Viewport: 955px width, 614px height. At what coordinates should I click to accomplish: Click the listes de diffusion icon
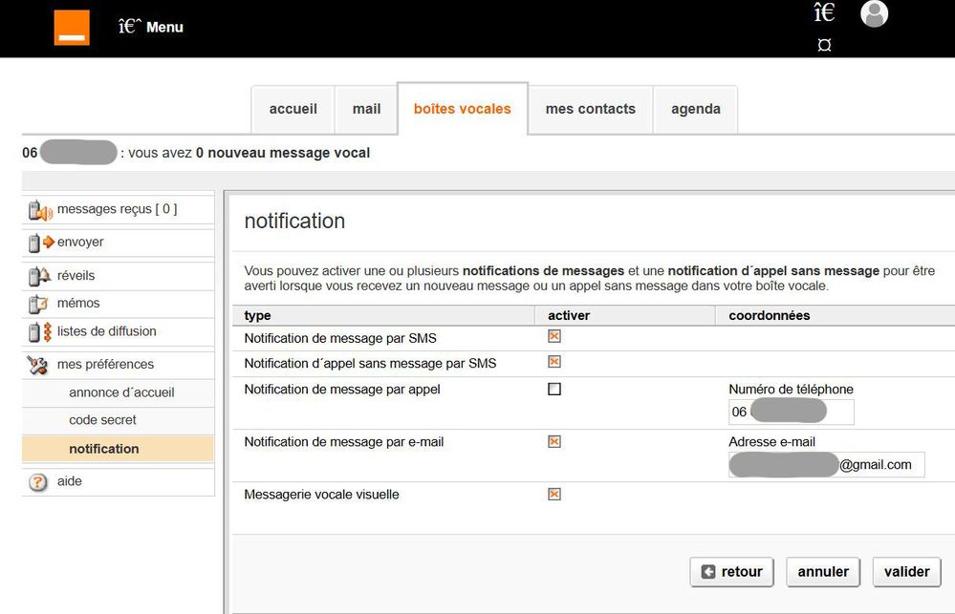click(x=40, y=332)
